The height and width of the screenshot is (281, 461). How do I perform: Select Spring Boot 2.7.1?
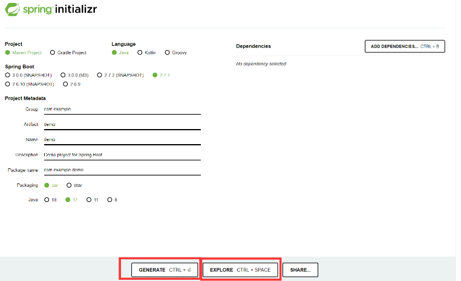(161, 75)
